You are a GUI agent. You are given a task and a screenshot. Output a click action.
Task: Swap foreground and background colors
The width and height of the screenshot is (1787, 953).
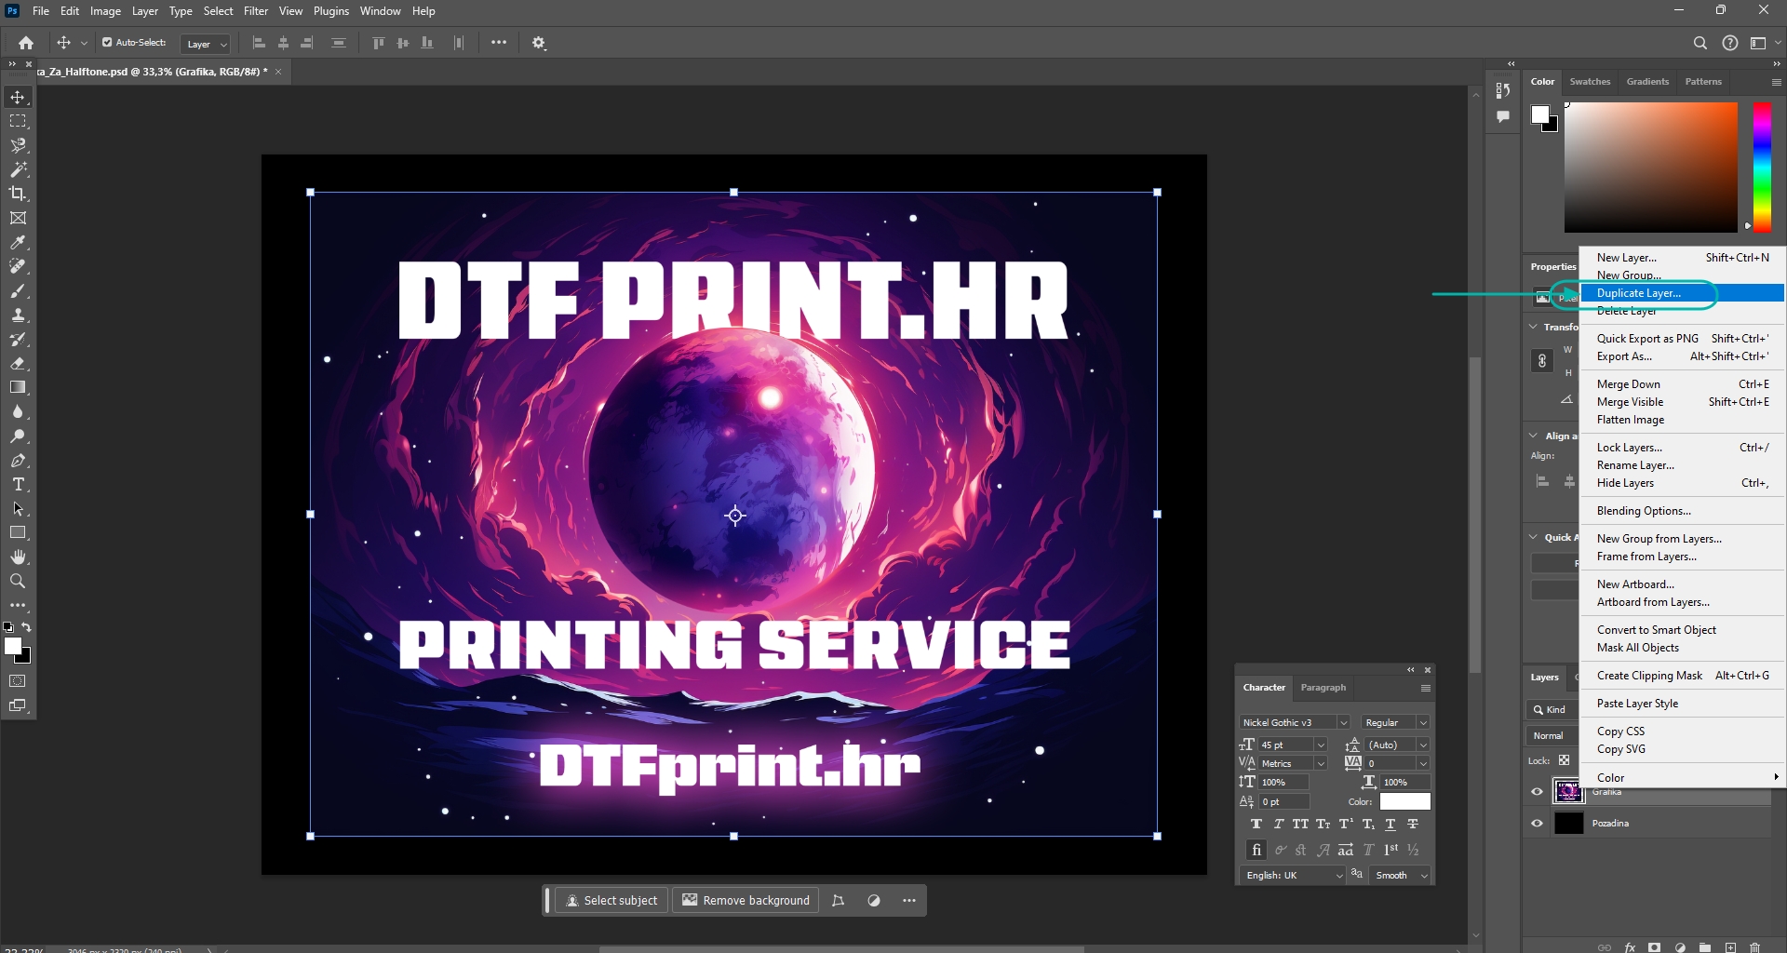26,627
